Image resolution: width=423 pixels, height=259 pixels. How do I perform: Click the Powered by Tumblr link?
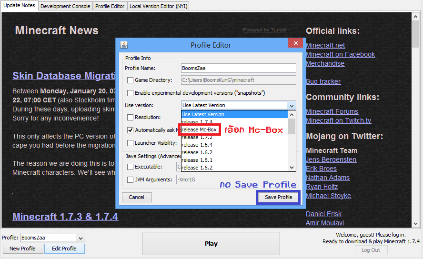(265, 30)
